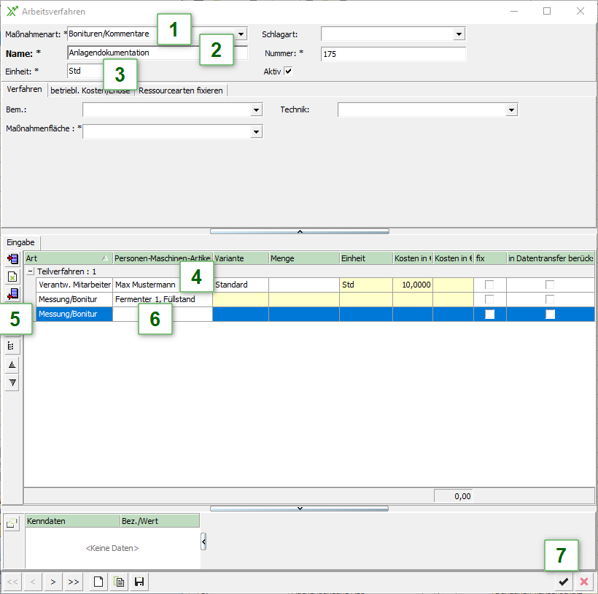Screen dimensions: 598x594
Task: Toggle the Aktiv checkbox
Action: click(x=288, y=72)
